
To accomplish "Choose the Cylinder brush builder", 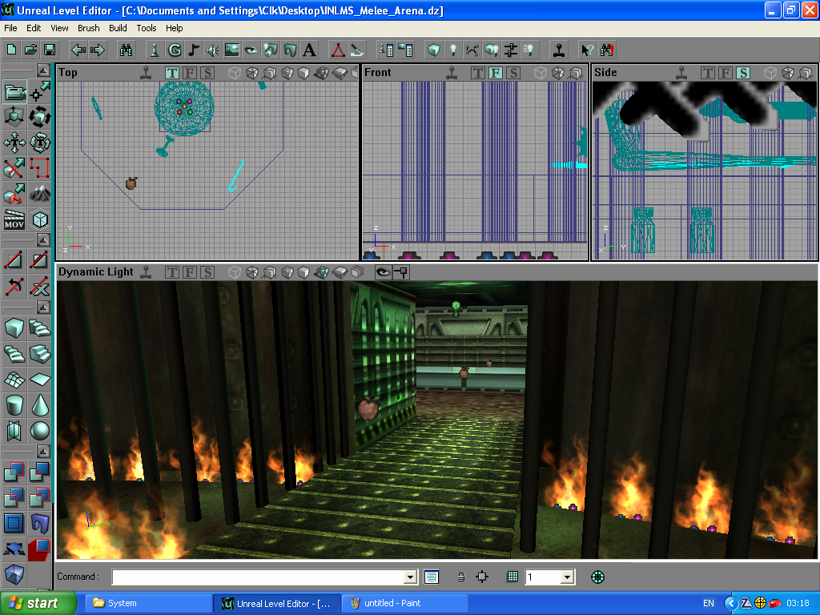I will pyautogui.click(x=14, y=405).
